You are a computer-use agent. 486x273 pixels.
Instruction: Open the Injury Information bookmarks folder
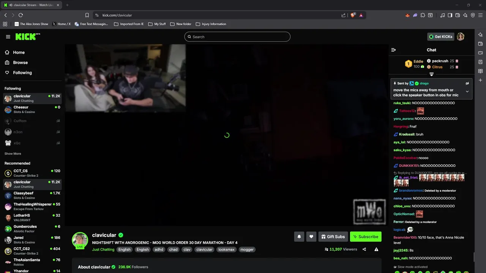pyautogui.click(x=211, y=24)
